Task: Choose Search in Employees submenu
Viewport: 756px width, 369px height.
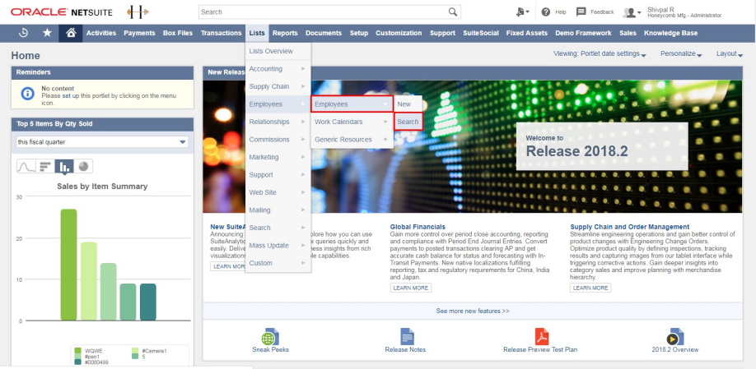Action: [408, 122]
